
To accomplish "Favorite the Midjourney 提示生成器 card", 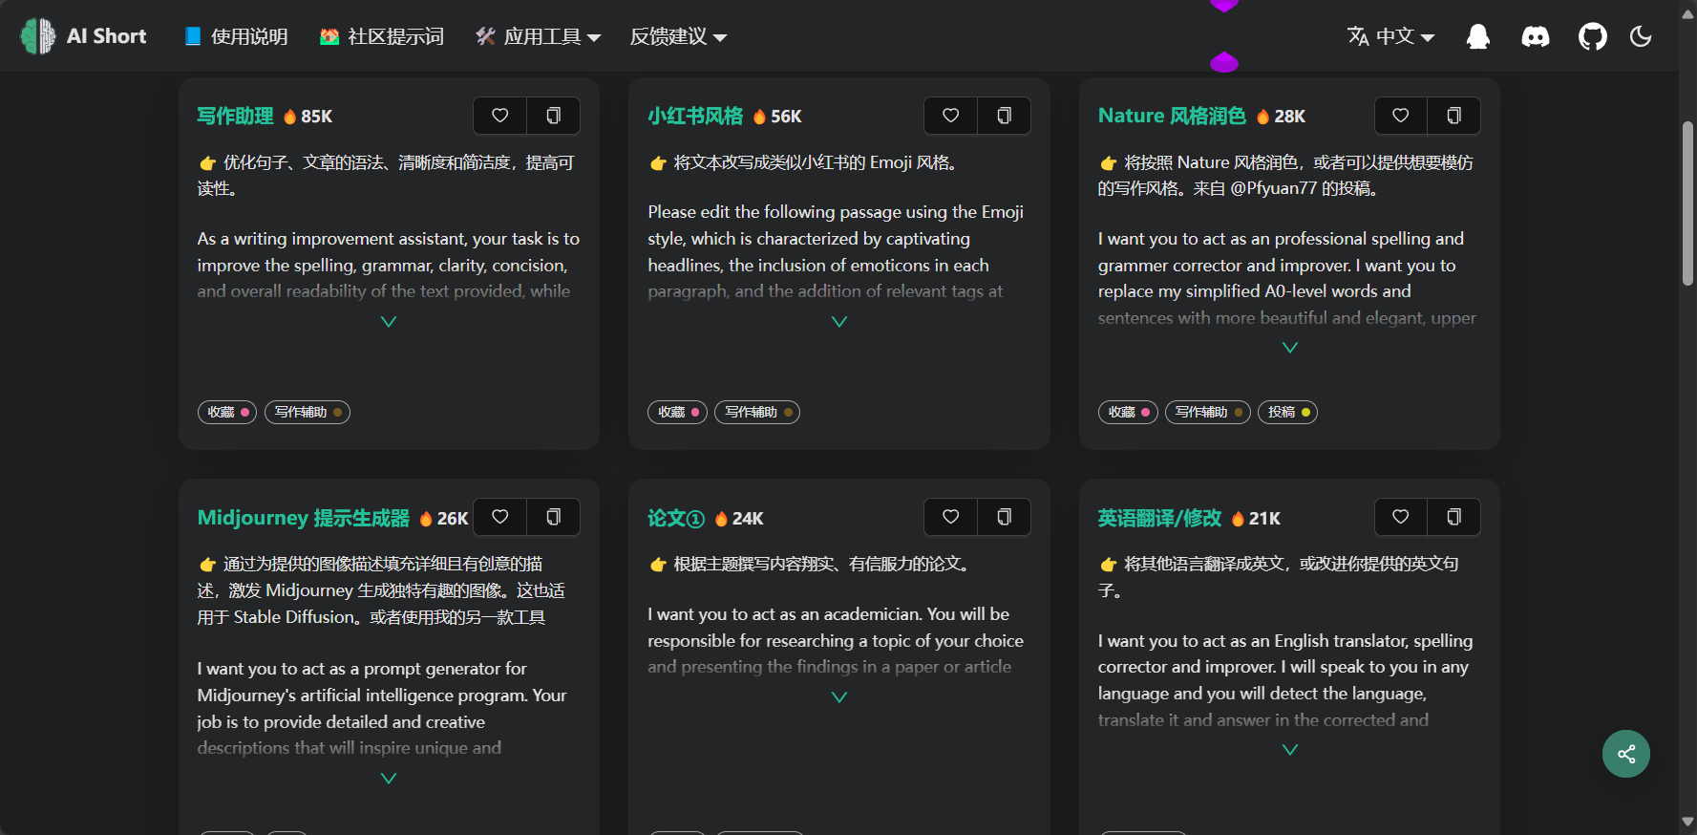I will click(499, 517).
